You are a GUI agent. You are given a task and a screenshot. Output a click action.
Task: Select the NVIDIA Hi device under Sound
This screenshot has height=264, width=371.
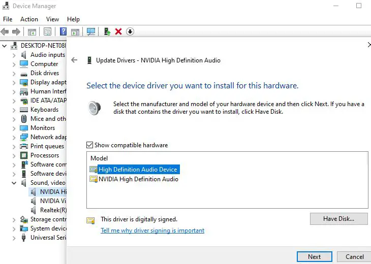[53, 192]
